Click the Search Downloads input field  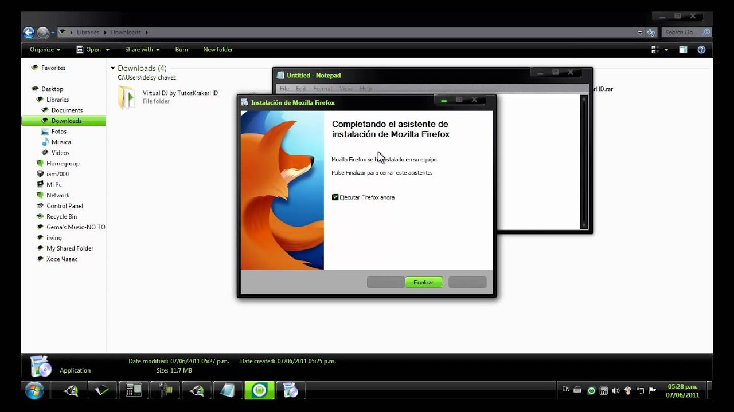682,33
